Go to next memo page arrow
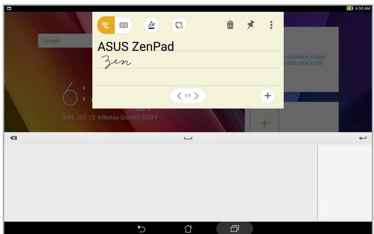Screen dimensions: 374x234 point(196,96)
